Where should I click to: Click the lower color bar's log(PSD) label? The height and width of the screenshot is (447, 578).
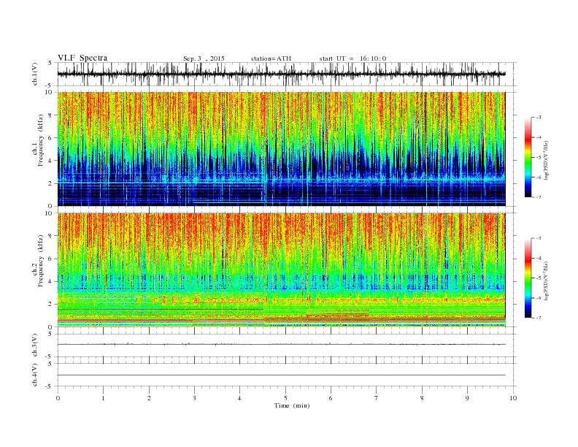(x=547, y=280)
